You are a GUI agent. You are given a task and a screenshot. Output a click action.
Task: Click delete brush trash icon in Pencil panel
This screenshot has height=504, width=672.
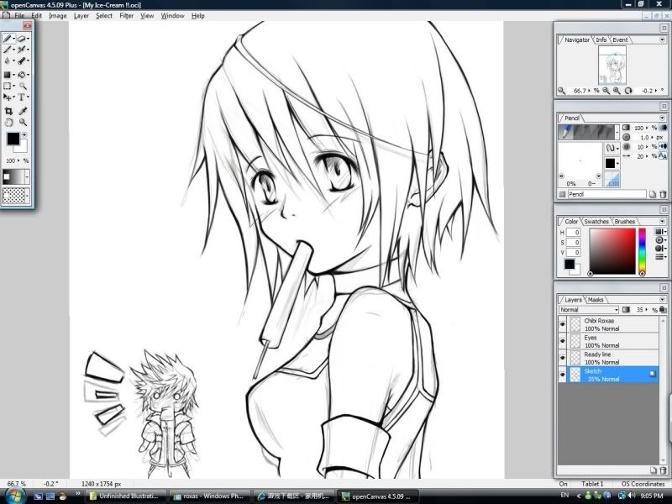(663, 194)
